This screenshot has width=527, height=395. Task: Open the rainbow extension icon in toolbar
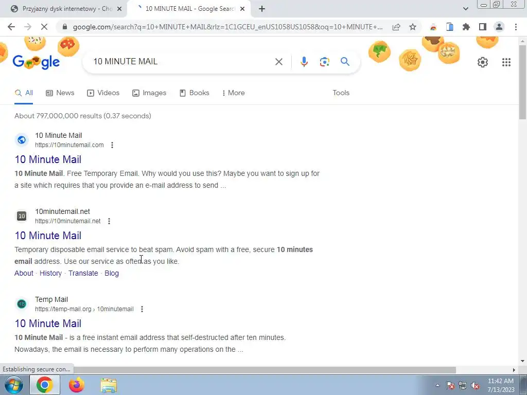pos(433,27)
